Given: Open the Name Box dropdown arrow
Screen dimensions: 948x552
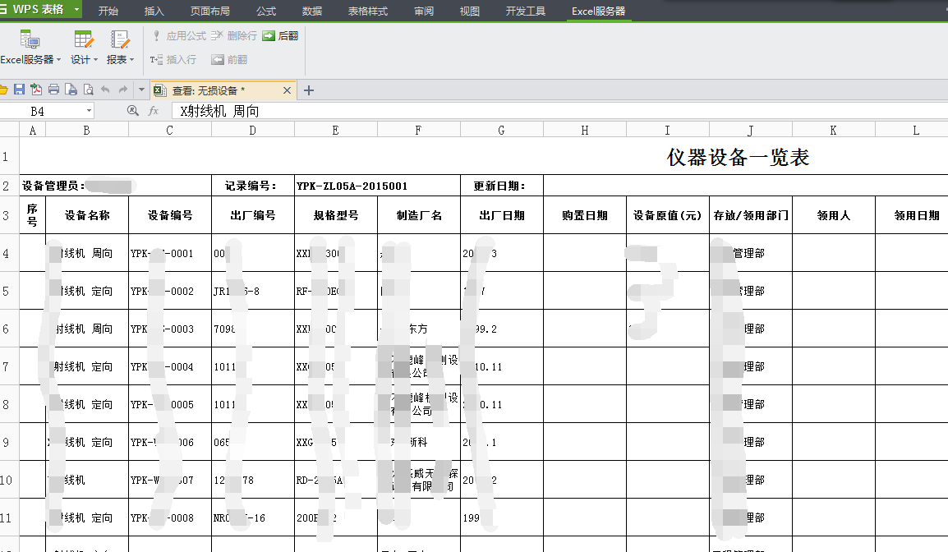Looking at the screenshot, I should (x=89, y=111).
